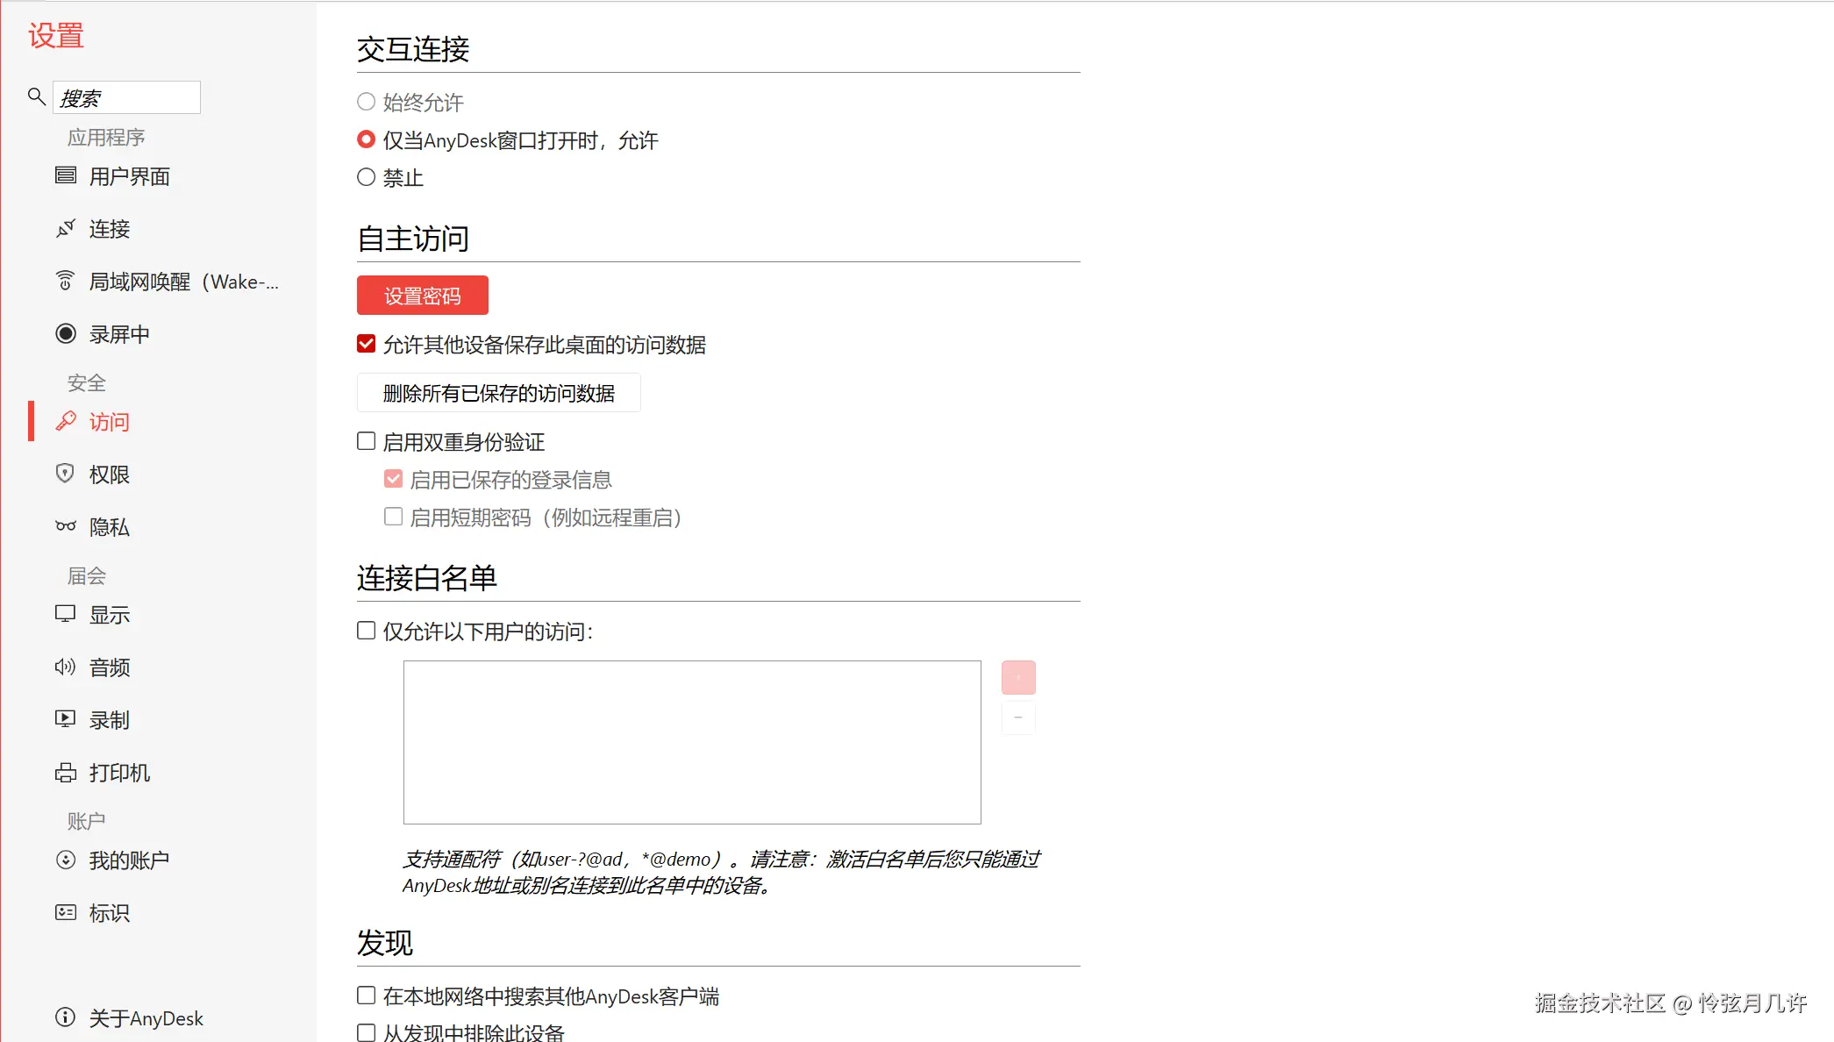The height and width of the screenshot is (1042, 1834).
Task: Enable 启用双重身份验证 checkbox
Action: click(x=367, y=441)
